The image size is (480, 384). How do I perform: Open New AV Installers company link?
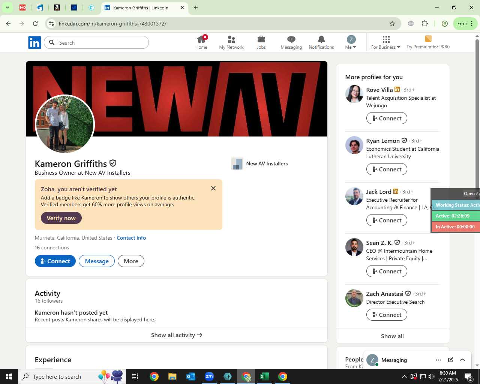tap(259, 163)
